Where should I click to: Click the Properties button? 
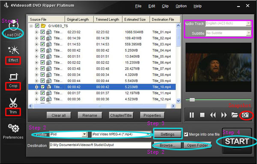(x=152, y=115)
